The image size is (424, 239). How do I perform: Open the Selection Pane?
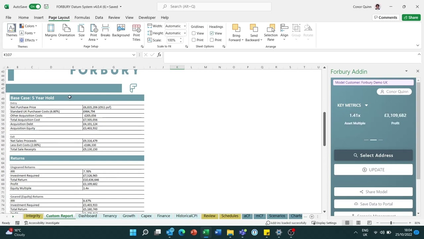[271, 32]
